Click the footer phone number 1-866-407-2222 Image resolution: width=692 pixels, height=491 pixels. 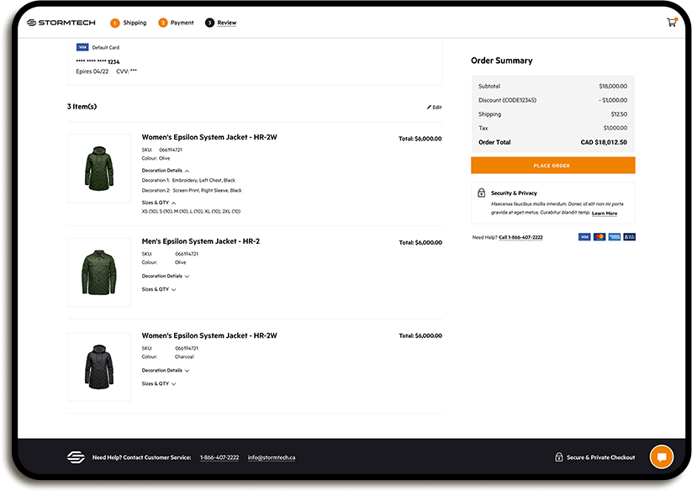click(x=219, y=457)
